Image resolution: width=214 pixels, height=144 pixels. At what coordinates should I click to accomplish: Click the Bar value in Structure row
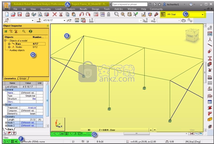tap(34, 99)
